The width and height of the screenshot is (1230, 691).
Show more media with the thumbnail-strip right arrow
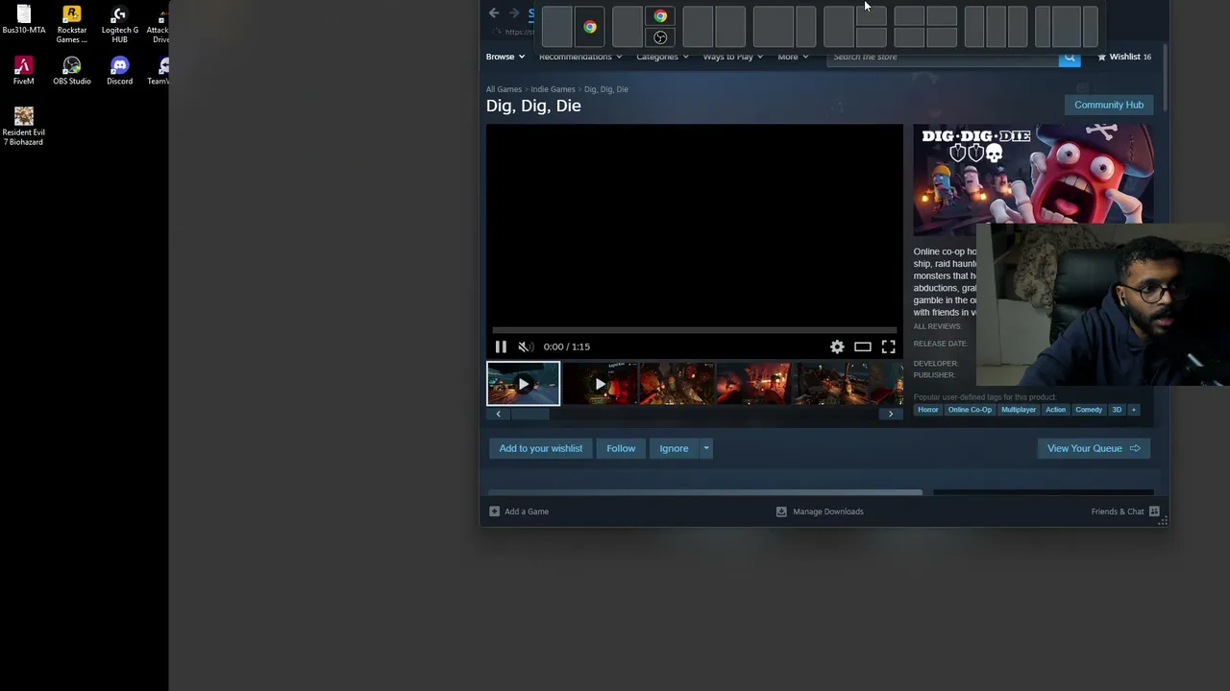(891, 414)
